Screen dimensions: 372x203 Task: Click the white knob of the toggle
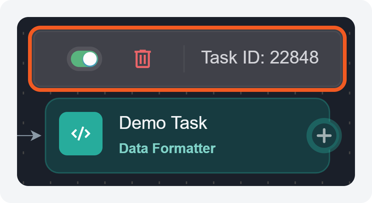point(90,59)
